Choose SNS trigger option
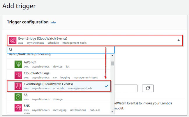This screenshot has width=189, height=117. 59,108
